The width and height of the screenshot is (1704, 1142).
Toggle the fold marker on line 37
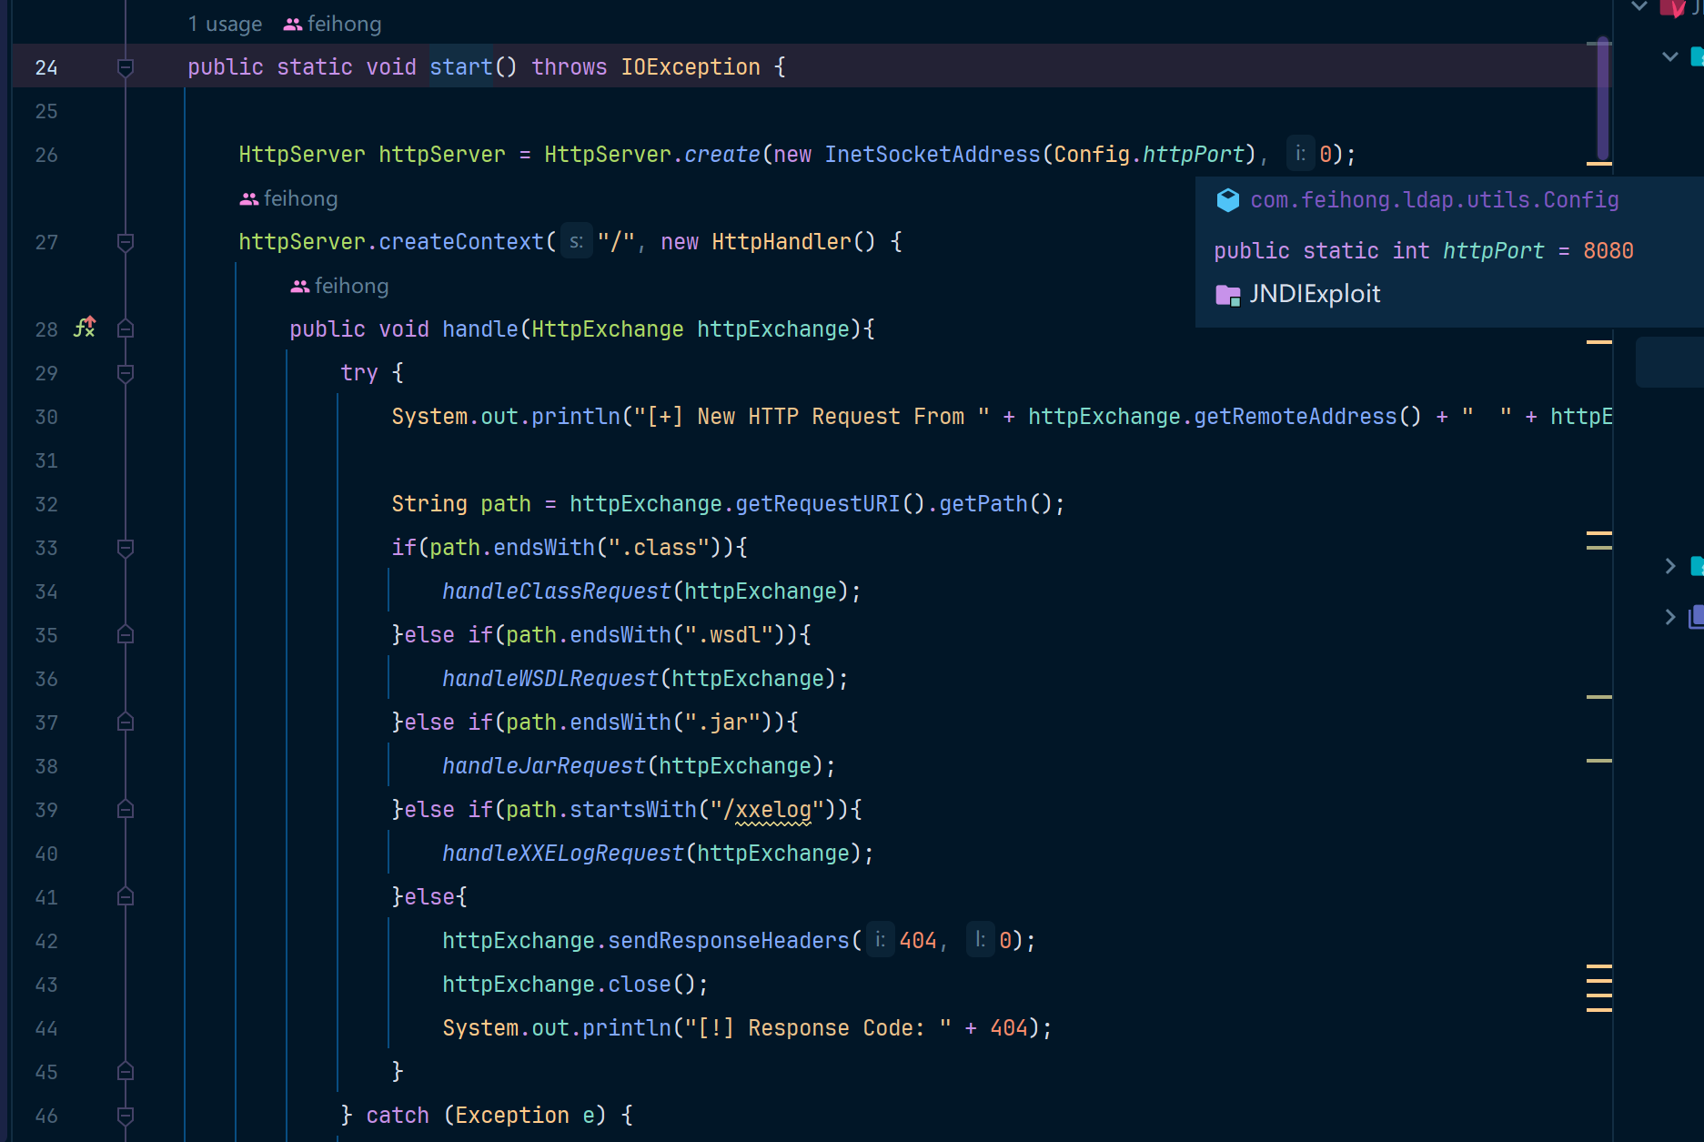(126, 723)
